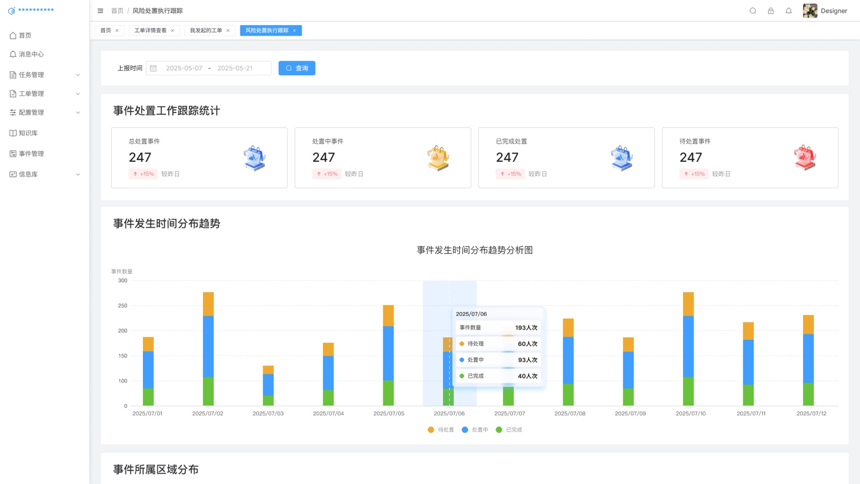
Task: Click 193人次 value in tooltip
Action: click(526, 328)
